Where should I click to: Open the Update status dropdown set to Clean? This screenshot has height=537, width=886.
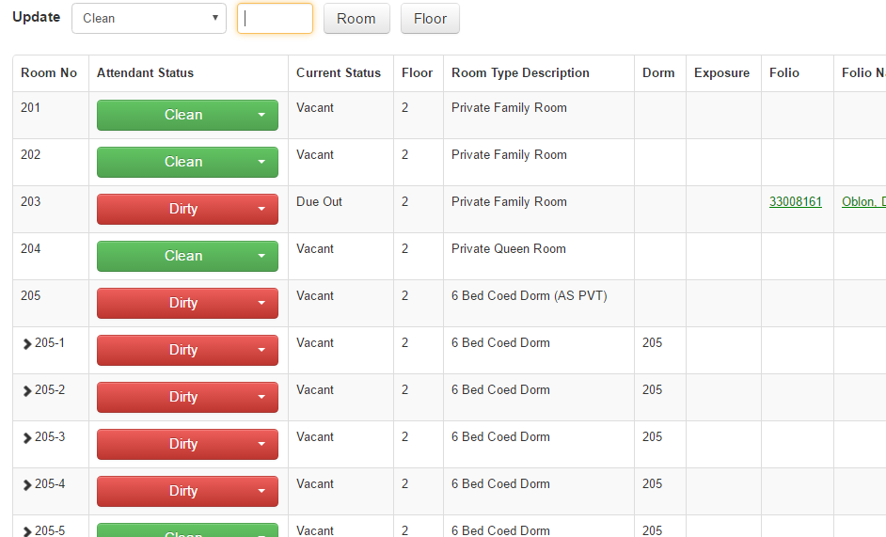tap(149, 18)
